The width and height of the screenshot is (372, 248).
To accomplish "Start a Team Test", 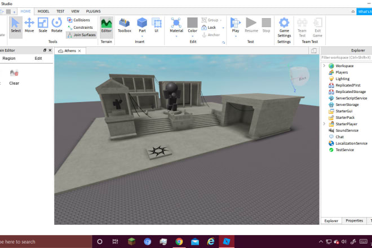I will [x=302, y=27].
